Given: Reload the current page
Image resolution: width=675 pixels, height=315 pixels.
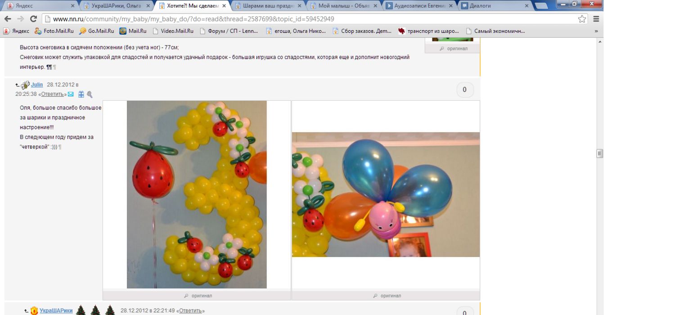Looking at the screenshot, I should [x=33, y=19].
